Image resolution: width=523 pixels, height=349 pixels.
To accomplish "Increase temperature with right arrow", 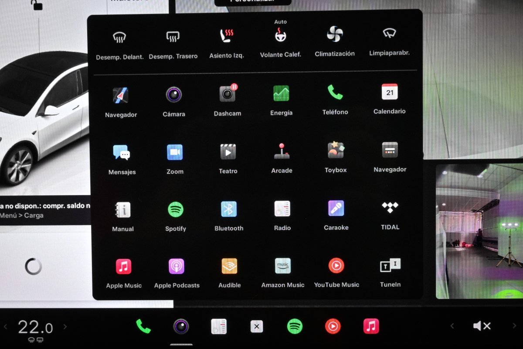I will 65,326.
